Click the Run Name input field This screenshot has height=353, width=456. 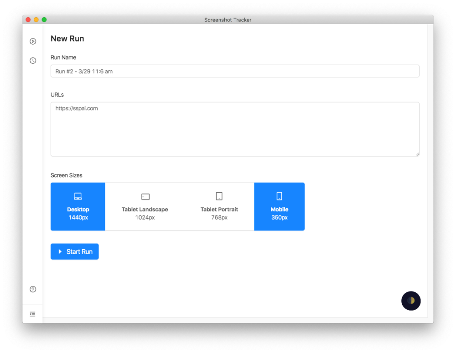(235, 71)
